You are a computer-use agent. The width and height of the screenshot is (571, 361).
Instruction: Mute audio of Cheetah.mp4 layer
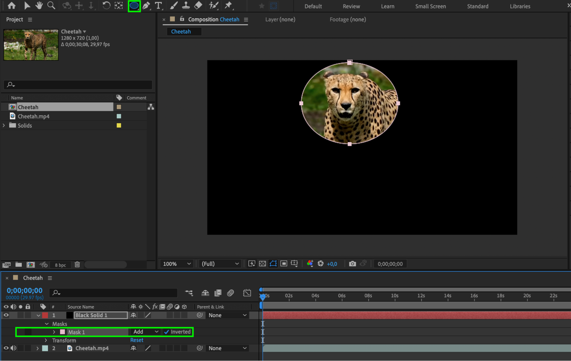[13, 348]
